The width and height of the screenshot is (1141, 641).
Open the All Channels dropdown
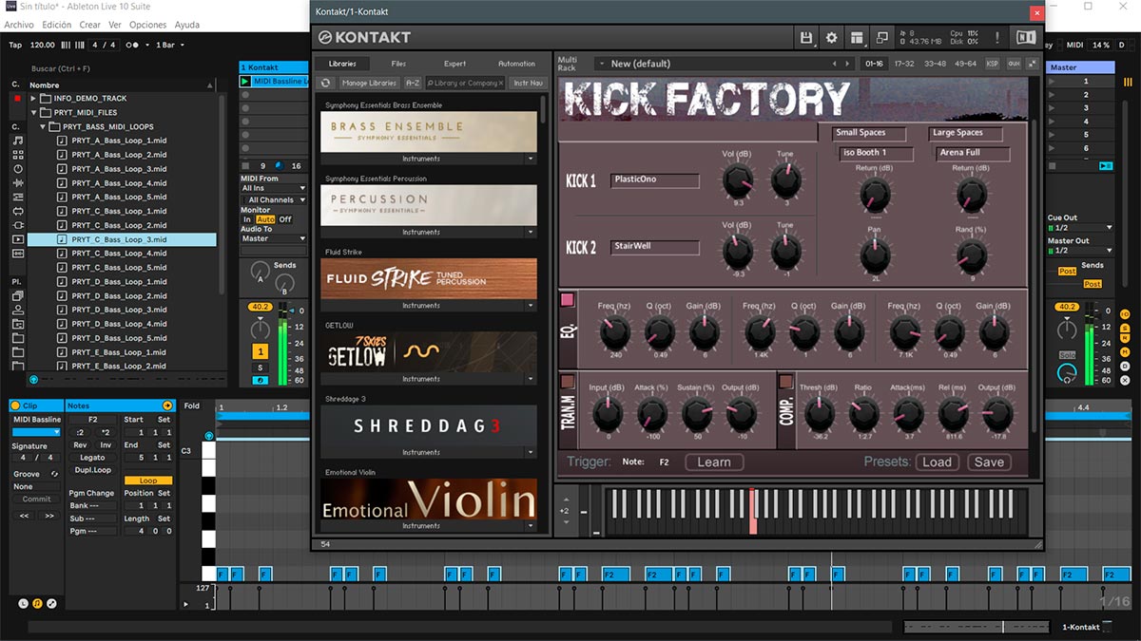click(x=274, y=200)
